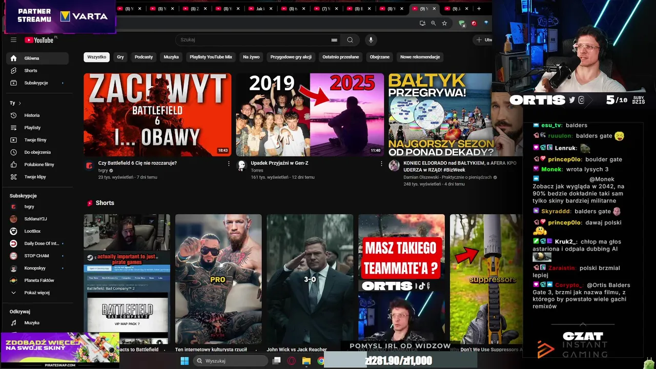The height and width of the screenshot is (369, 656).
Task: Click tvgry channel avatar under video
Action: click(89, 166)
